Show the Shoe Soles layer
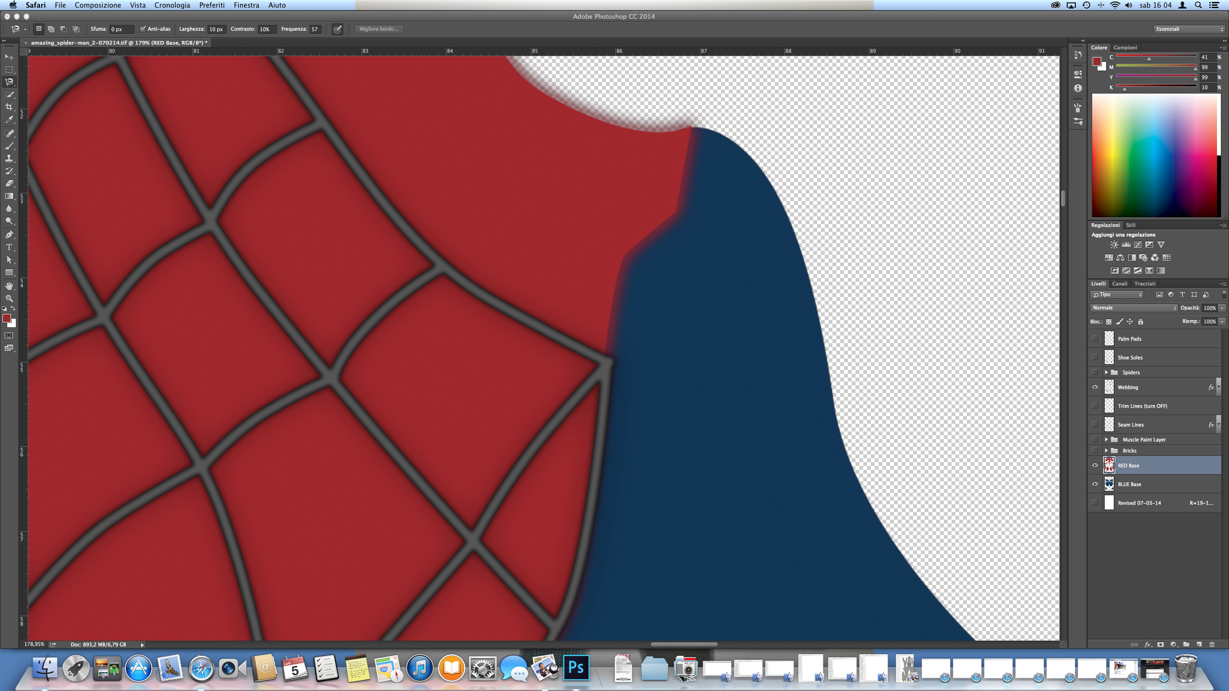 1095,357
